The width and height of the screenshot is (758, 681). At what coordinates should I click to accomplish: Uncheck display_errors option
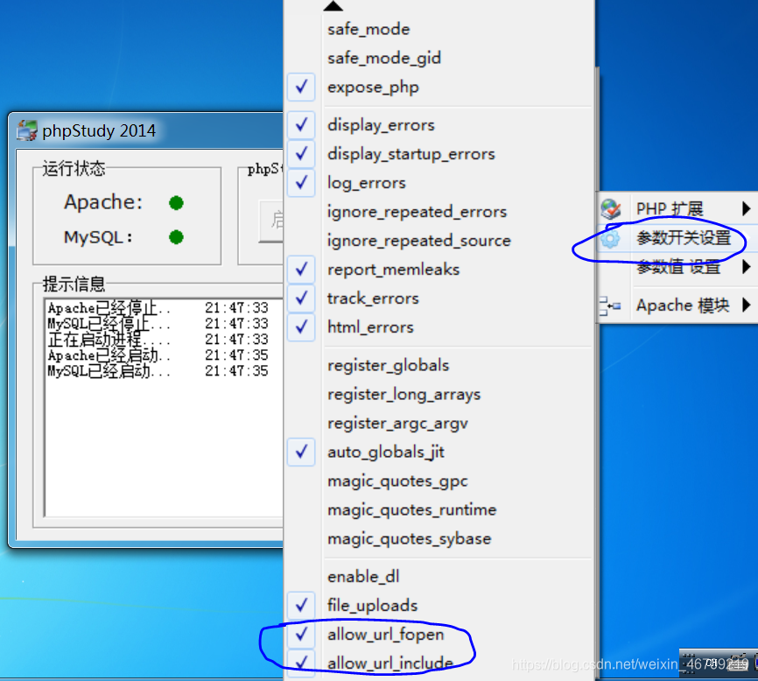pos(439,125)
